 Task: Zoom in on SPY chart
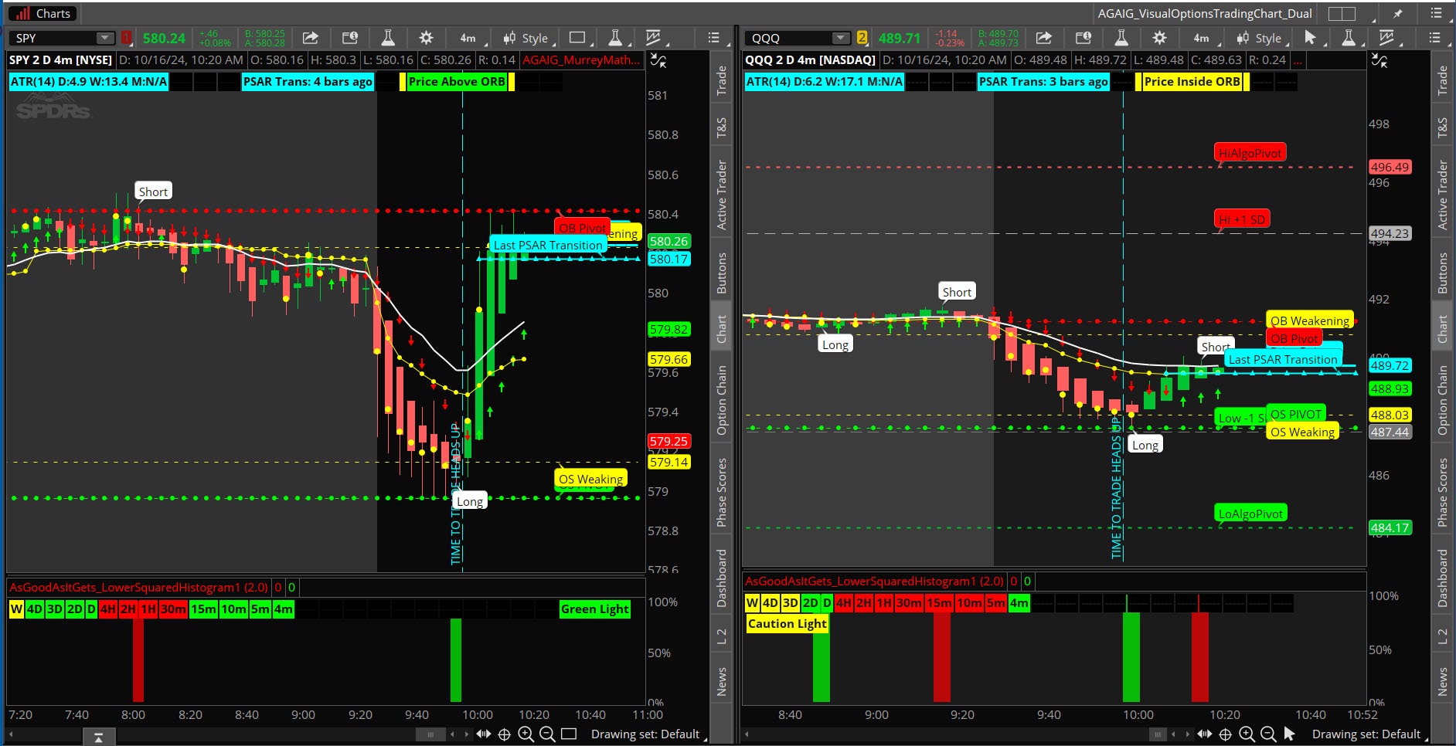click(x=526, y=734)
